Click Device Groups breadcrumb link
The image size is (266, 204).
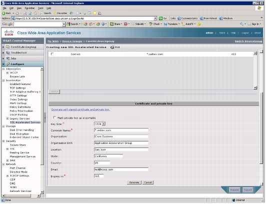point(72,41)
